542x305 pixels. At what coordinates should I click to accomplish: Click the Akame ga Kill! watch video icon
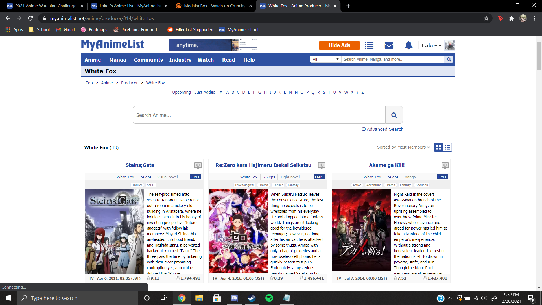coord(445,165)
